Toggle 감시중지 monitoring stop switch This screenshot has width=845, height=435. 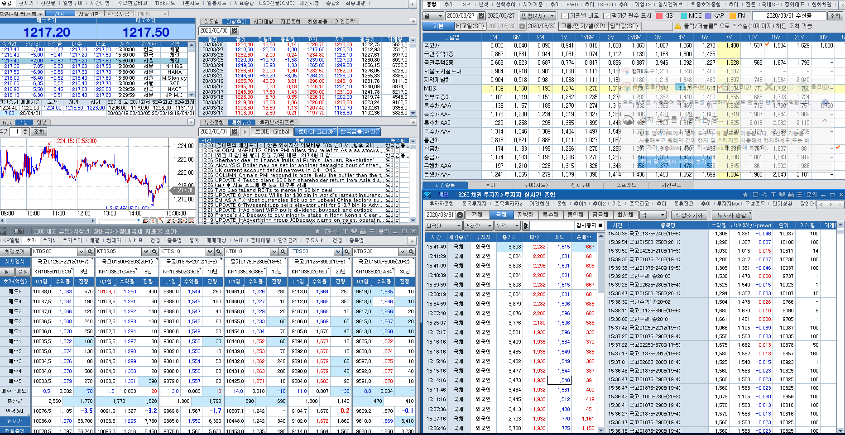click(x=600, y=225)
